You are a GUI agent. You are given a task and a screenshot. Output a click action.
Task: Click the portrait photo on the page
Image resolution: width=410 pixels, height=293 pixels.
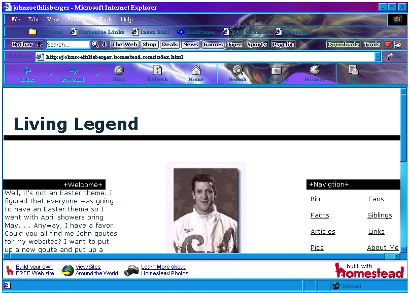coord(206,210)
